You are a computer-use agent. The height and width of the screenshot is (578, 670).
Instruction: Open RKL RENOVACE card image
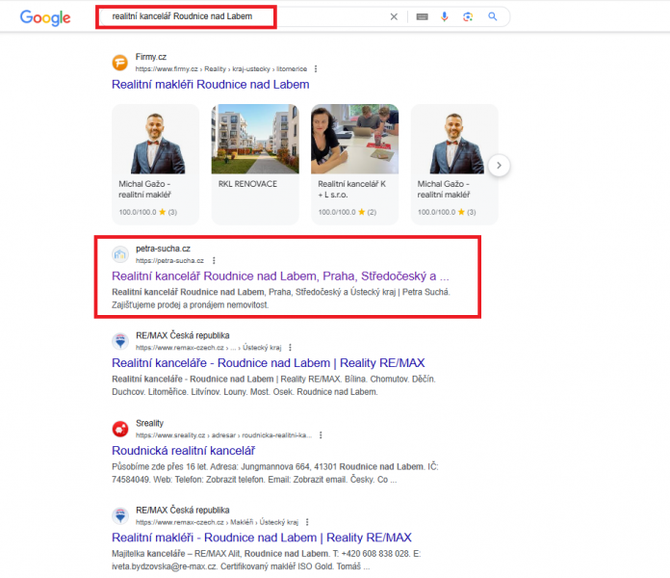point(255,140)
